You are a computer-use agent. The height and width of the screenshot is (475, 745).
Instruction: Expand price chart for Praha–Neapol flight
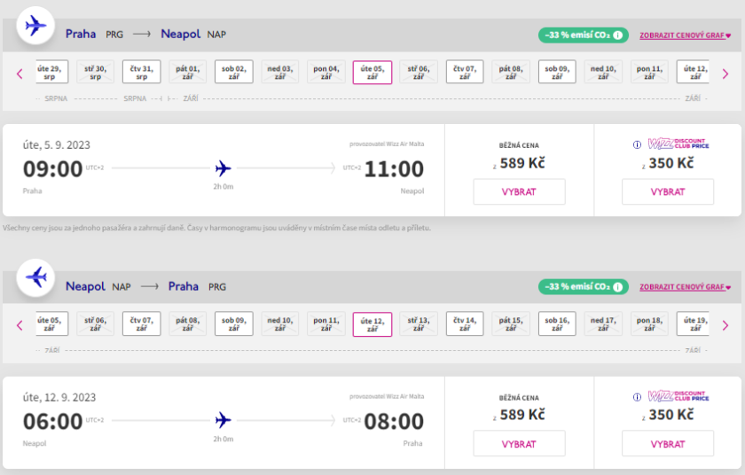685,35
